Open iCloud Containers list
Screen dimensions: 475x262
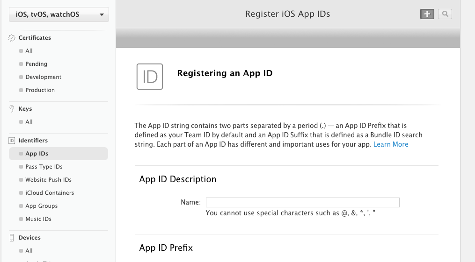(50, 193)
